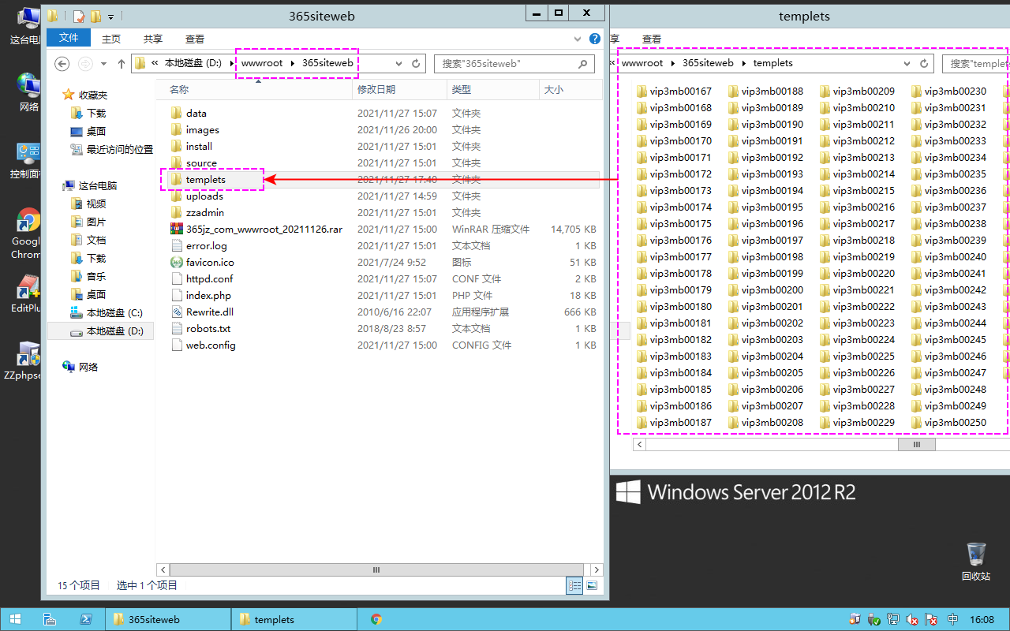Viewport: 1010px width, 631px height.
Task: Select folder vip3mb00250 in templets window
Action: pyautogui.click(x=948, y=423)
